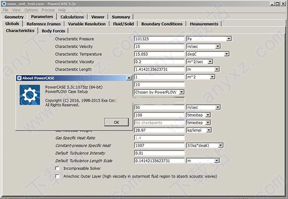Click the Characteristic Temperature field 15.053

click(159, 54)
